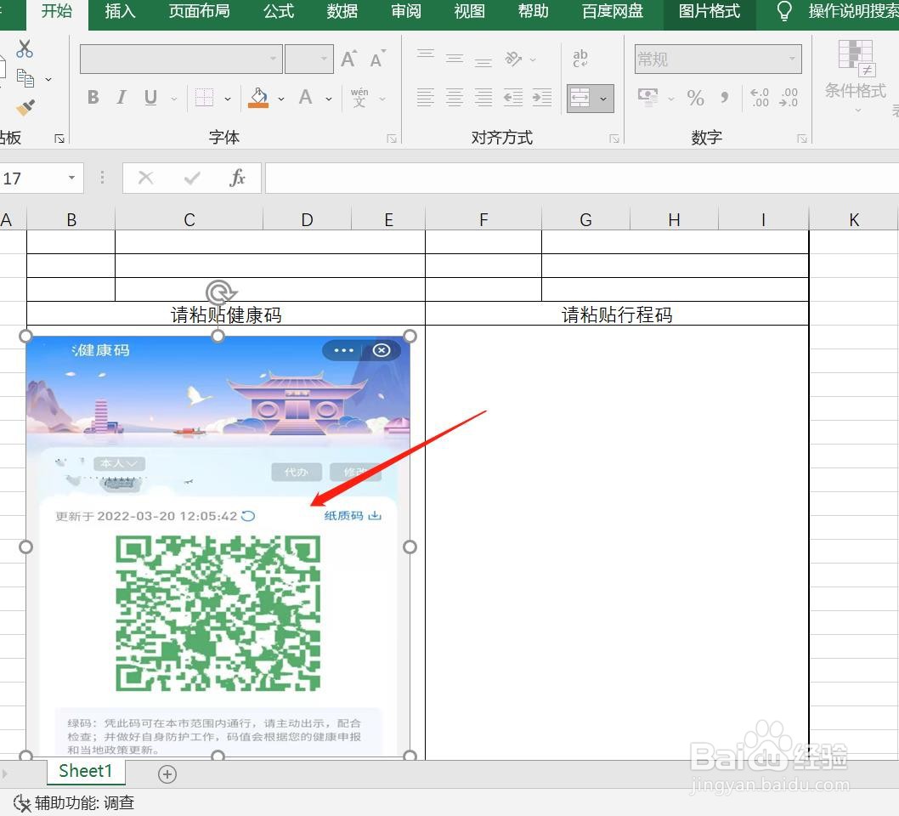
Task: Apply fill color with the paint bucket icon
Action: [x=257, y=98]
